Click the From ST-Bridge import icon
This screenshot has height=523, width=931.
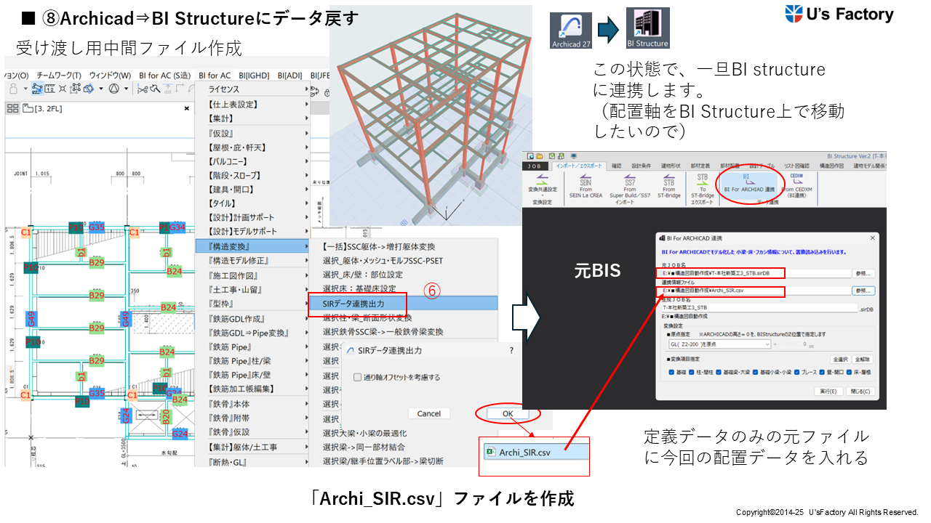click(x=668, y=185)
